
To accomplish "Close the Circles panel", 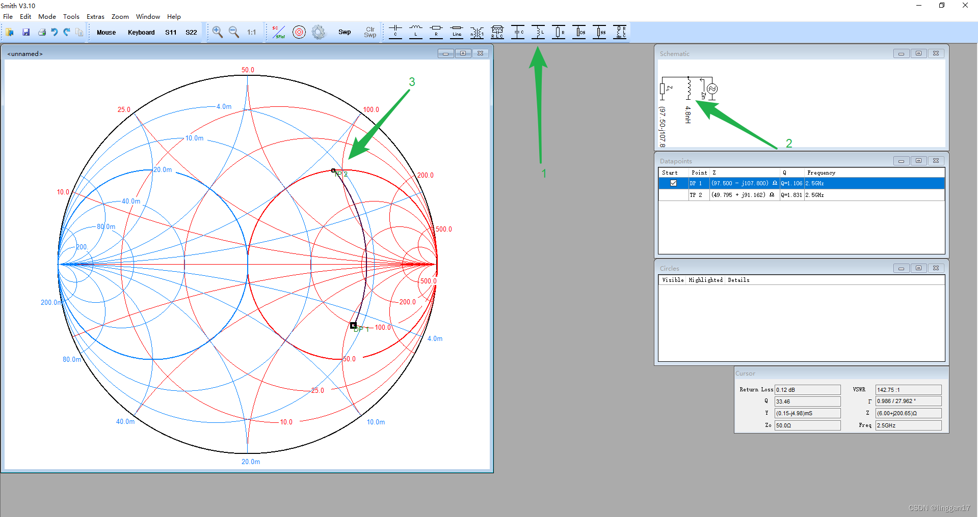I will [x=936, y=268].
